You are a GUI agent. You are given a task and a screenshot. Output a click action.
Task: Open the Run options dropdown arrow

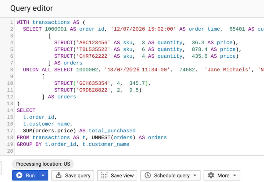(43, 175)
